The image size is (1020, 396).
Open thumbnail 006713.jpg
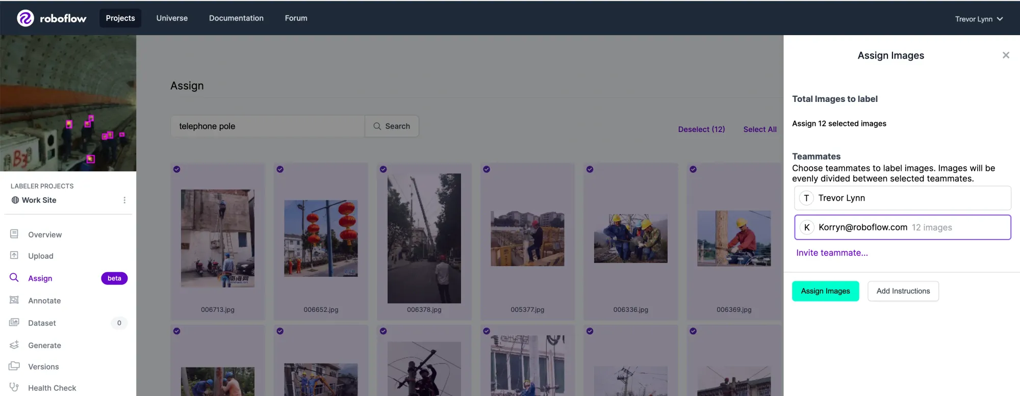pos(218,239)
